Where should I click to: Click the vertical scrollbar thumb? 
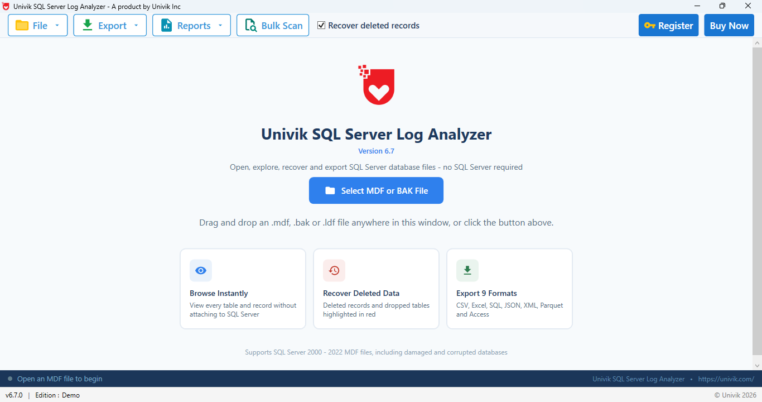coord(757,201)
